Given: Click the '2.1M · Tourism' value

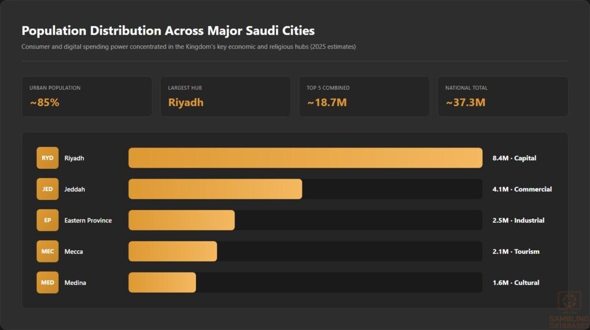Looking at the screenshot, I should click(516, 252).
